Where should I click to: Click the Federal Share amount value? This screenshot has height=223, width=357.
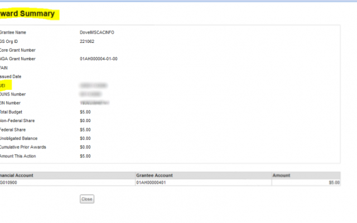(85, 129)
